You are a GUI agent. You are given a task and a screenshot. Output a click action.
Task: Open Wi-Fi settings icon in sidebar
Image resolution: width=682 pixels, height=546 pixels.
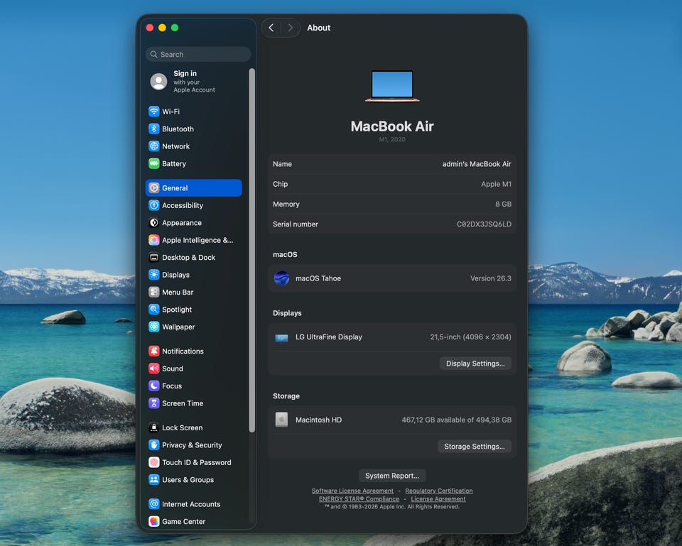tap(154, 111)
